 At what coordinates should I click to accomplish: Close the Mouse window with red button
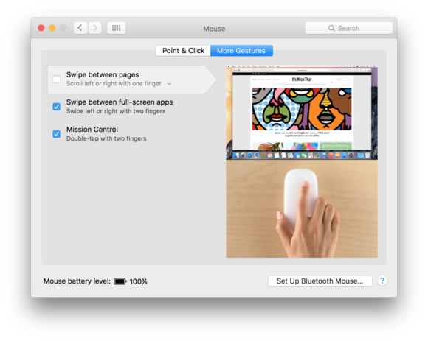click(x=41, y=28)
